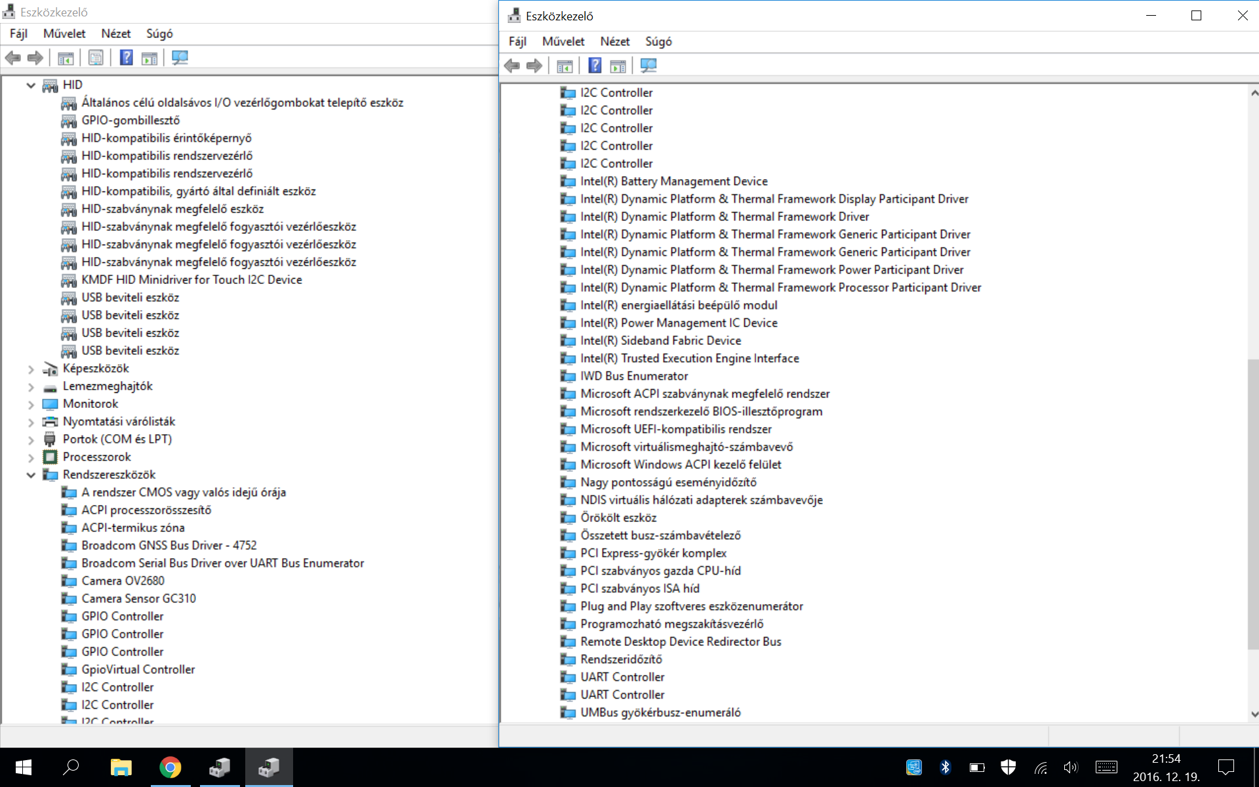
Task: Open Nézet menu in left window
Action: [x=116, y=33]
